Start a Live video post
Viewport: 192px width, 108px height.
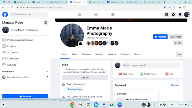(x=126, y=74)
